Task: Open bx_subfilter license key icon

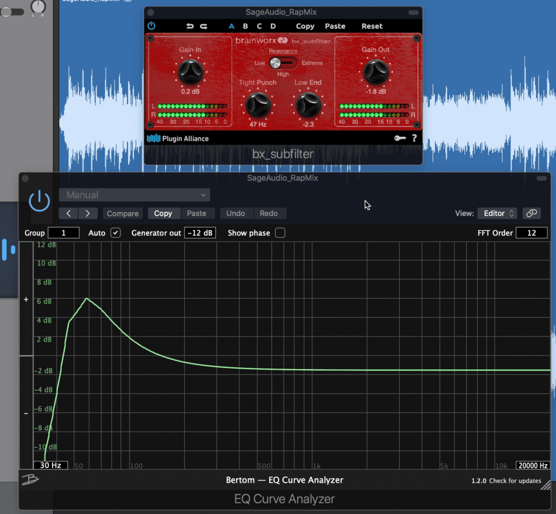Action: (x=400, y=138)
